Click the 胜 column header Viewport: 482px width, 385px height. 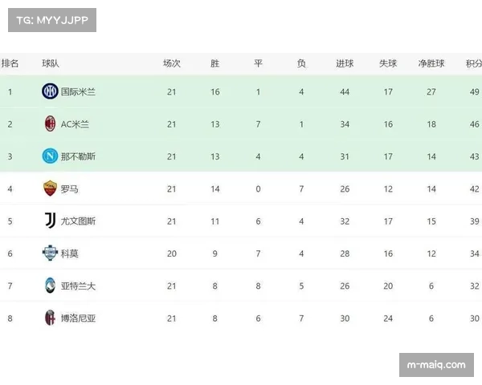coord(214,63)
